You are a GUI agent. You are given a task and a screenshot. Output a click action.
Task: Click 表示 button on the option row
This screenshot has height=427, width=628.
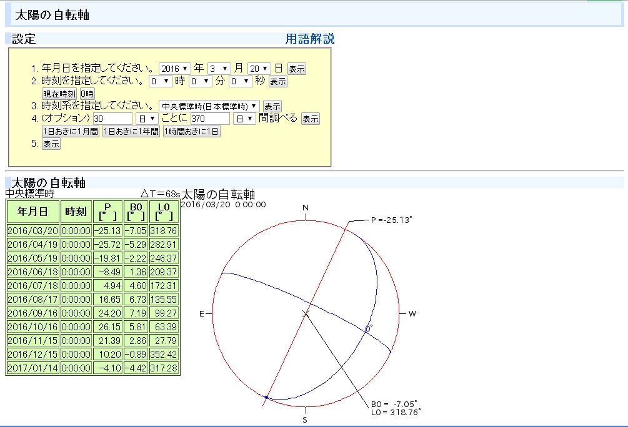coord(311,119)
